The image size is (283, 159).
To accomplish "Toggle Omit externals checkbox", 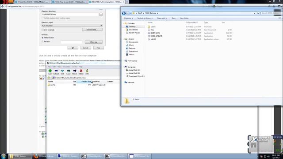I will click(x=42, y=30).
